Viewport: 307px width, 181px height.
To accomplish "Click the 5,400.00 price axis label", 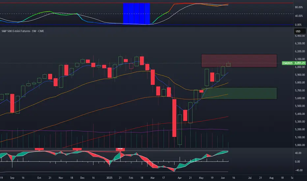I will click(x=300, y=114).
